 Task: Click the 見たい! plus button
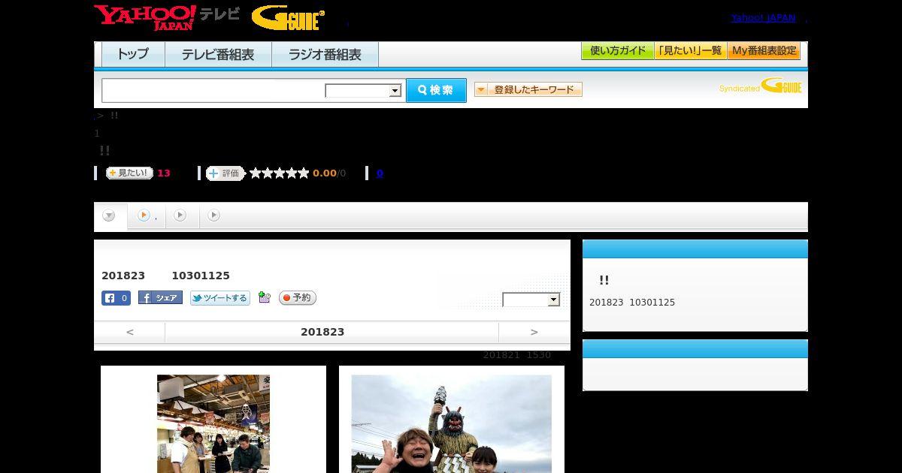129,173
